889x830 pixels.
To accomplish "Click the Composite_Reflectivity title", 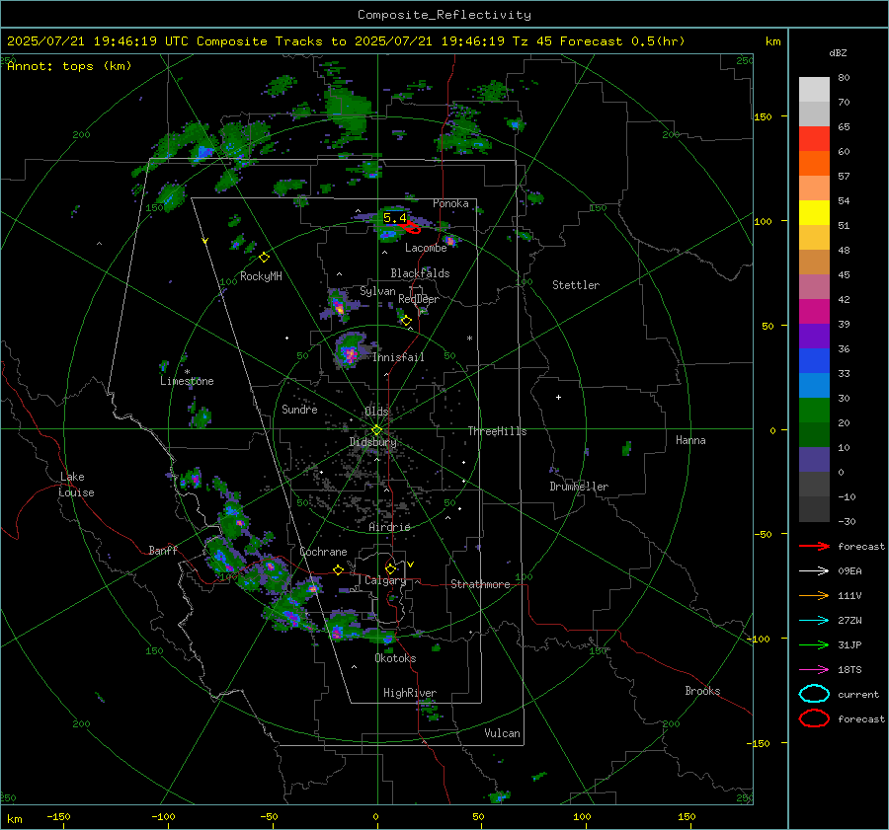I will pos(444,15).
